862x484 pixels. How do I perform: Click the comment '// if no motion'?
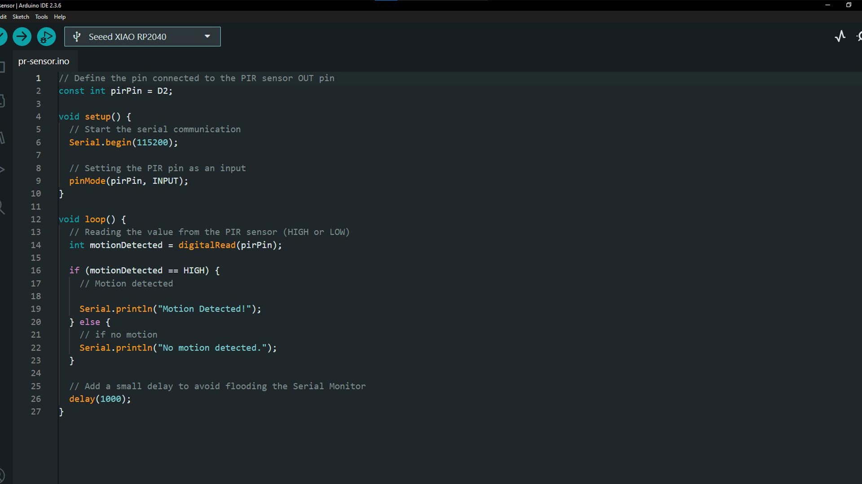pos(119,335)
